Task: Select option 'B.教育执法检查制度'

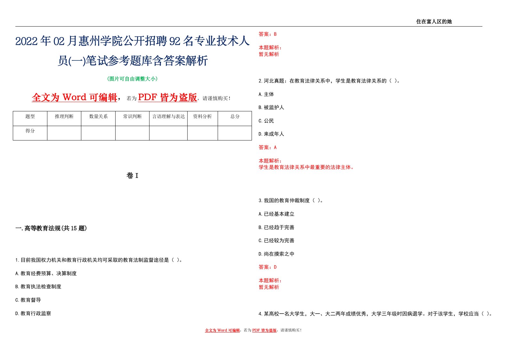Action: (x=38, y=287)
